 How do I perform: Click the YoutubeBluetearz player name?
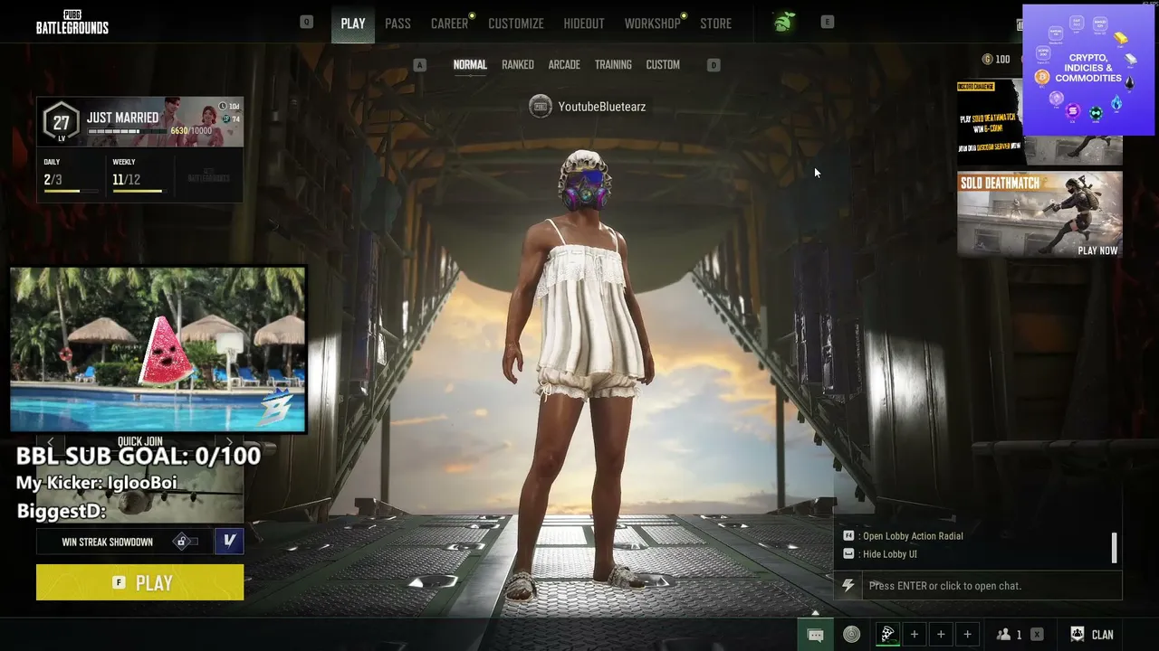coord(602,107)
